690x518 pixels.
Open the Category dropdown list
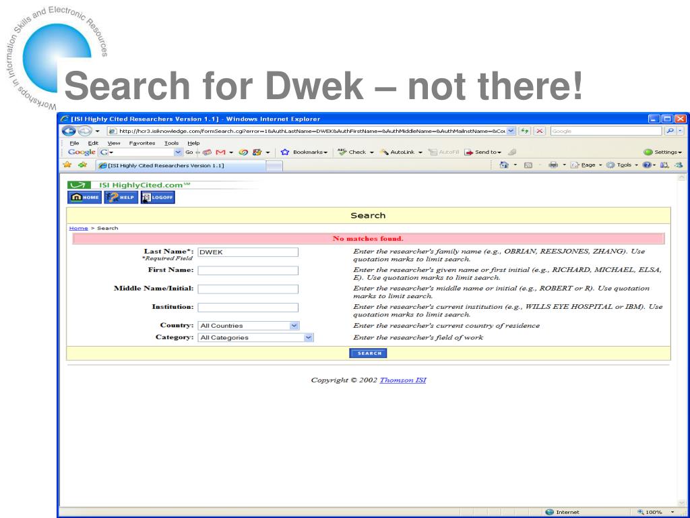click(x=309, y=337)
